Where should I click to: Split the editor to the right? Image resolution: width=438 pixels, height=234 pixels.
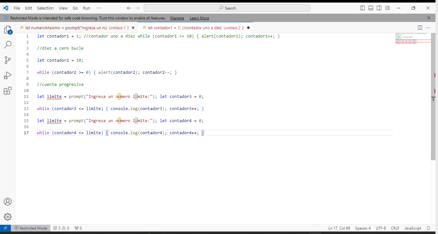coord(420,28)
